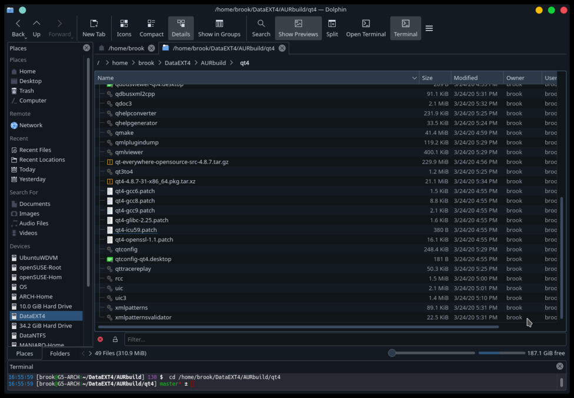The width and height of the screenshot is (574, 398).
Task: Select qtconfig-qt4.desktop file
Action: [143, 259]
